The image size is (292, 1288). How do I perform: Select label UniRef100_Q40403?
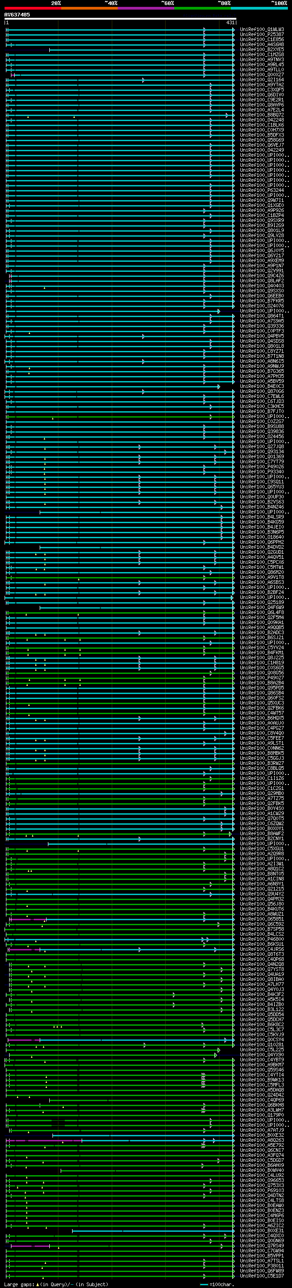coord(262,286)
